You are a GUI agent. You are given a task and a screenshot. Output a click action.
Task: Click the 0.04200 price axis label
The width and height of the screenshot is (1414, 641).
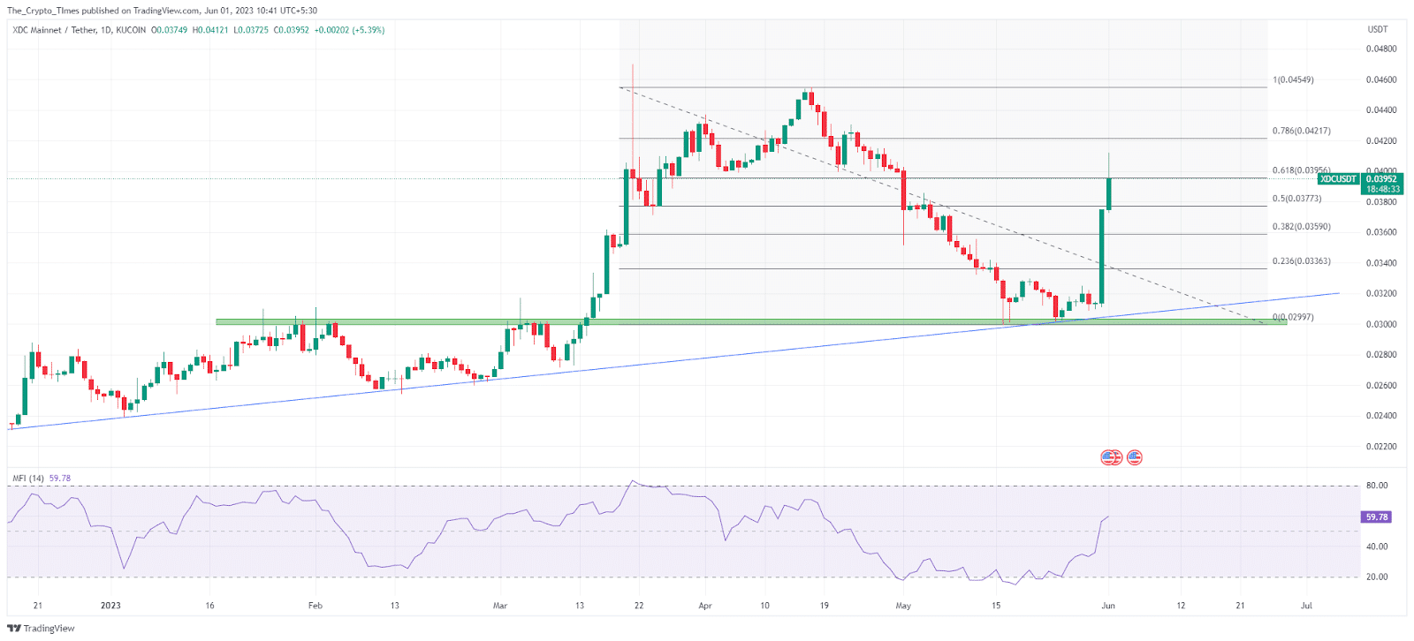1381,141
